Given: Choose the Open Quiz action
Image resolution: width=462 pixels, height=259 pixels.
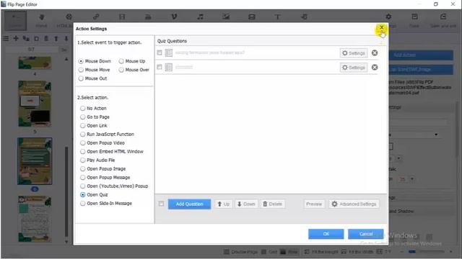Looking at the screenshot, I should pos(82,195).
